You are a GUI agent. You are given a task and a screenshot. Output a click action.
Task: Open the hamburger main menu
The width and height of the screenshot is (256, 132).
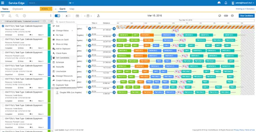pos(2,3)
